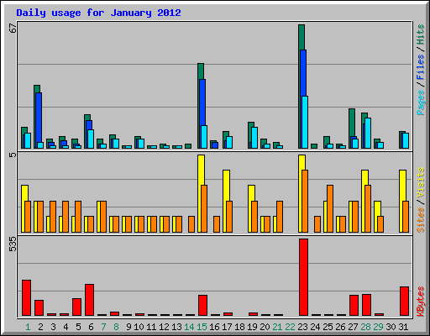Select day 31 label on the x-axis
Viewport: 430px width, 336px height.
(403, 327)
